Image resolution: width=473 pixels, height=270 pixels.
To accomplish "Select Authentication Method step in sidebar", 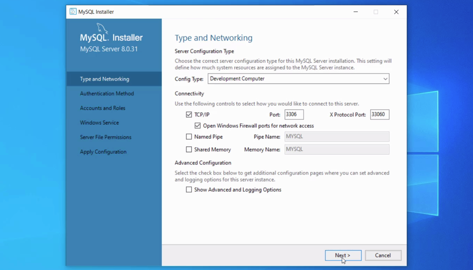I will pos(107,94).
